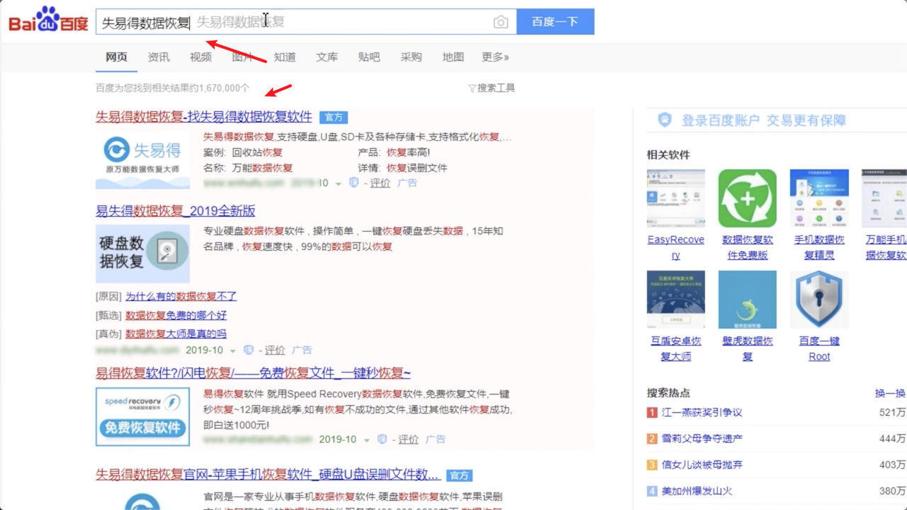
Task: Click 壁虎数据恢复 text link
Action: point(748,348)
